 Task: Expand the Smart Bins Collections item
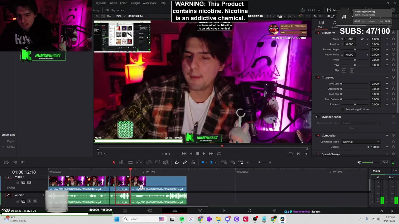(x=3, y=147)
